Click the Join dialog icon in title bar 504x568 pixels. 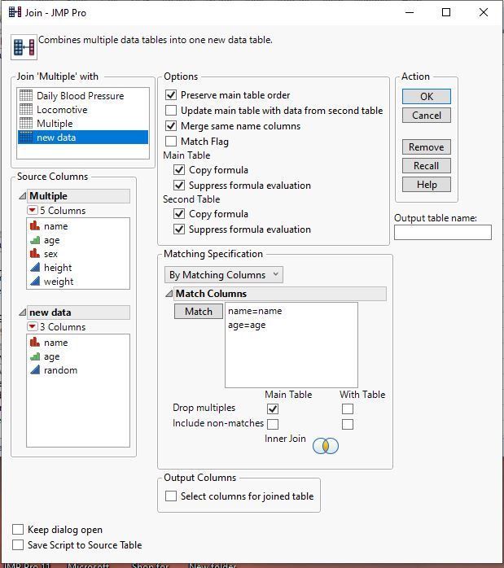tap(15, 12)
